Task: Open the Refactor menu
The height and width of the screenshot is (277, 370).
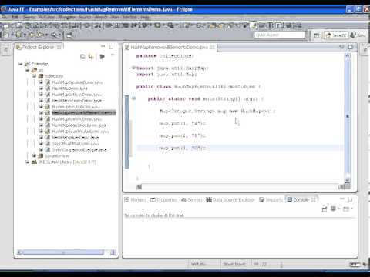Action: point(47,18)
